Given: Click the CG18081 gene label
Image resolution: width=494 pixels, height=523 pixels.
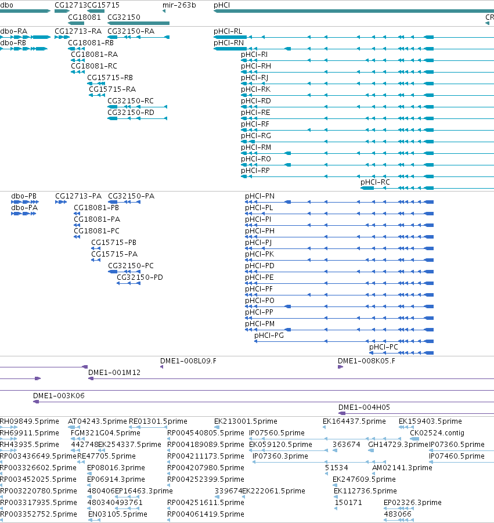Looking at the screenshot, I should 84,17.
